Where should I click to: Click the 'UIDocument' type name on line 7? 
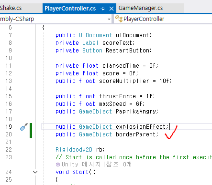[x=95, y=35]
